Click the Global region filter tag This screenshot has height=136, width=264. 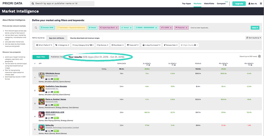tap(93, 28)
